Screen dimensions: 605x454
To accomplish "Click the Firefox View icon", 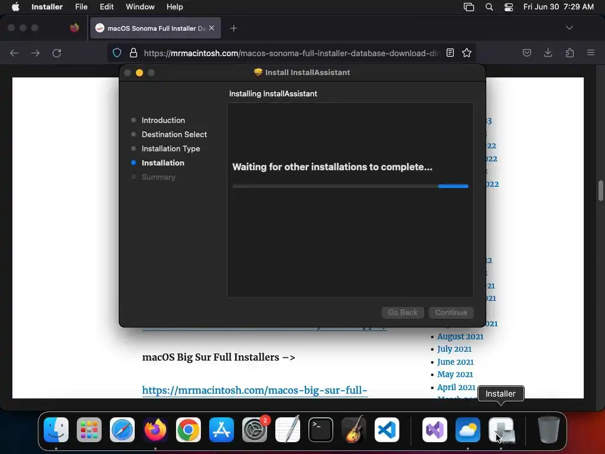I will click(74, 28).
